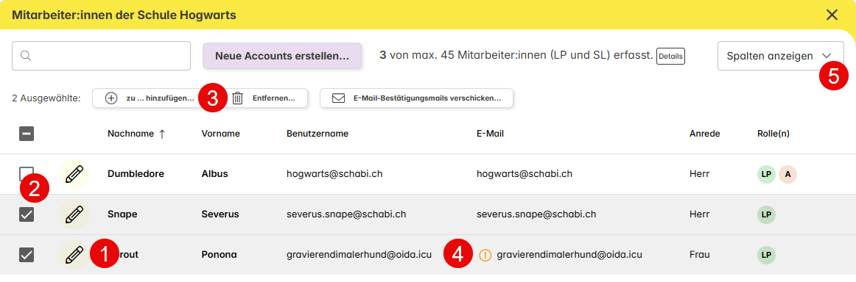
Task: Open Details of the employee count
Action: coord(670,56)
